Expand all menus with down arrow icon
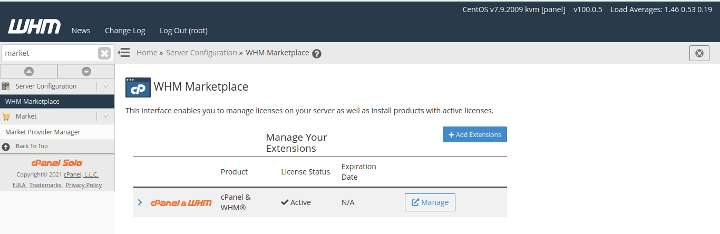Viewport: 720px width, 234px height. (86, 71)
